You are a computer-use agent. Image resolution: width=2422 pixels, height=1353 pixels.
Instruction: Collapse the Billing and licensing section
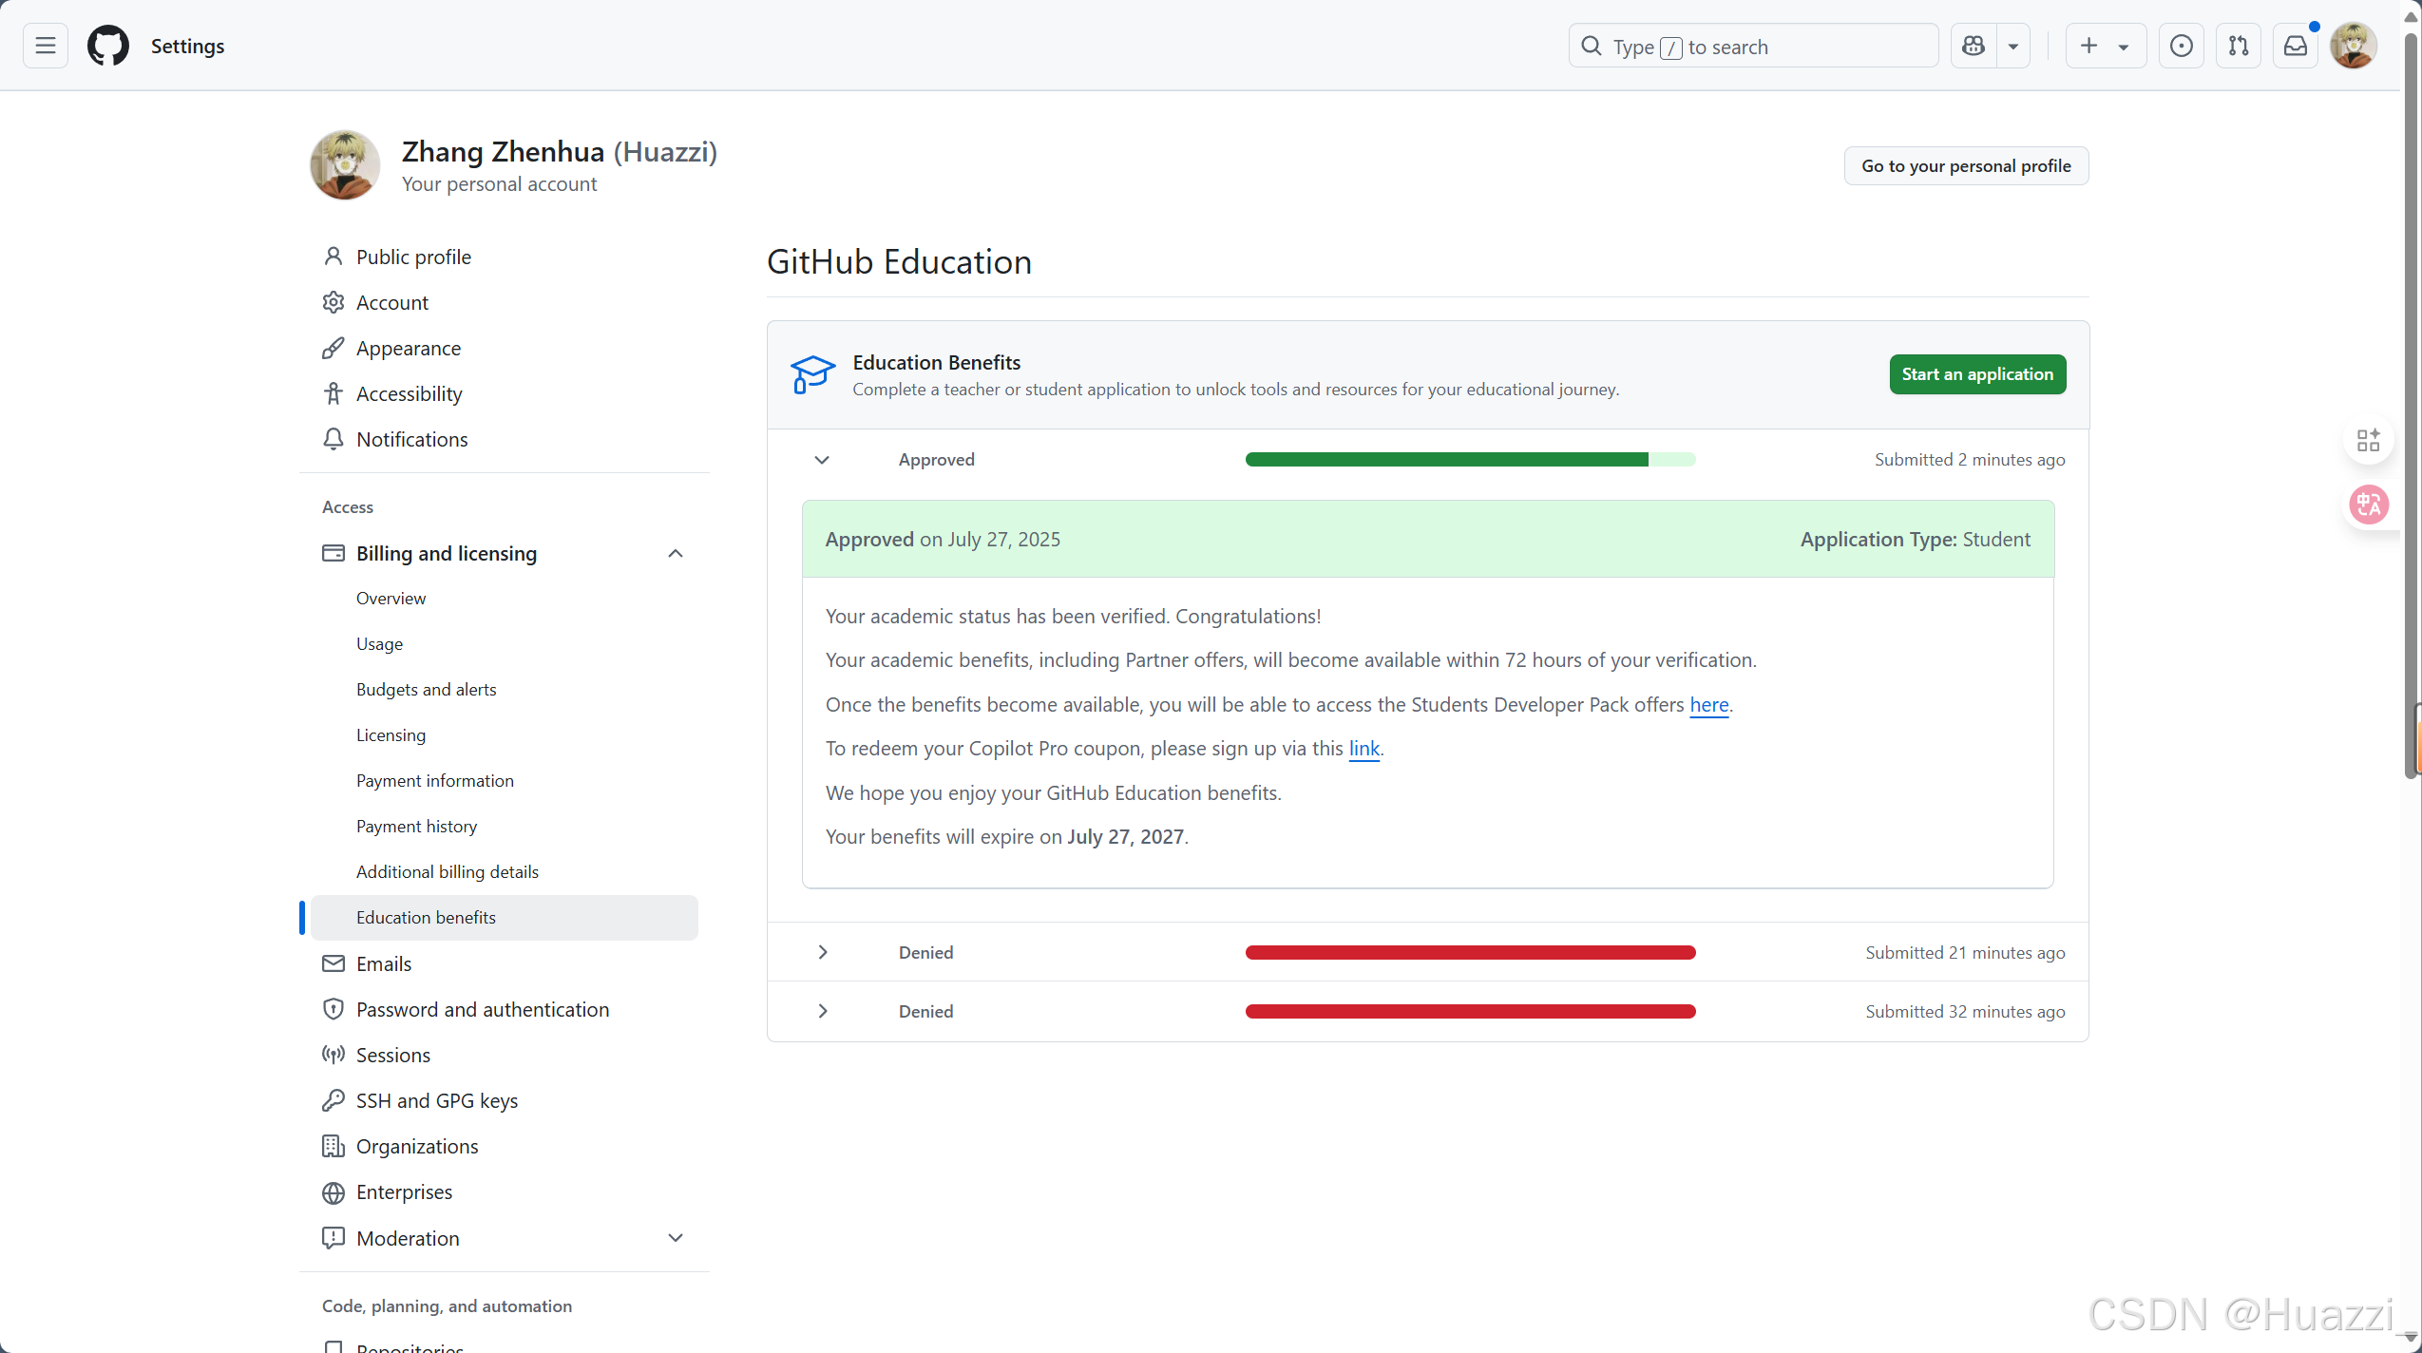(x=676, y=553)
